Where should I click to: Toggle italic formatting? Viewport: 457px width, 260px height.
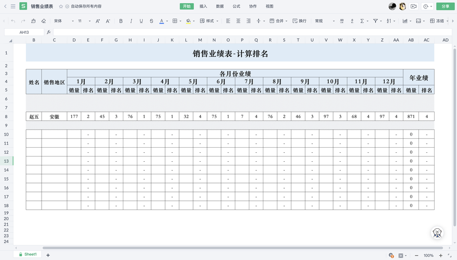pyautogui.click(x=131, y=21)
